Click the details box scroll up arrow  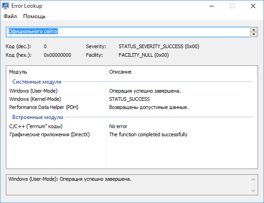[253, 179]
